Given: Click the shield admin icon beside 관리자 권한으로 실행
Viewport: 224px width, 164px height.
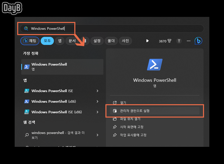Looking at the screenshot, I should [x=115, y=111].
